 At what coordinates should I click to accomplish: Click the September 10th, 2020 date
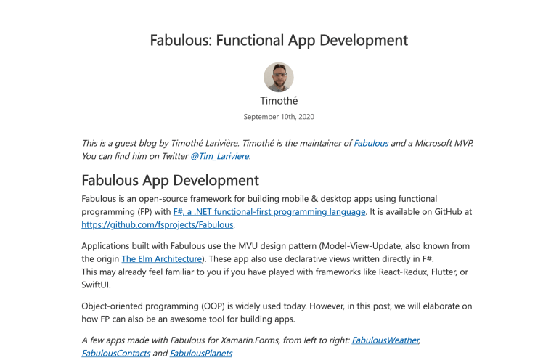[279, 117]
